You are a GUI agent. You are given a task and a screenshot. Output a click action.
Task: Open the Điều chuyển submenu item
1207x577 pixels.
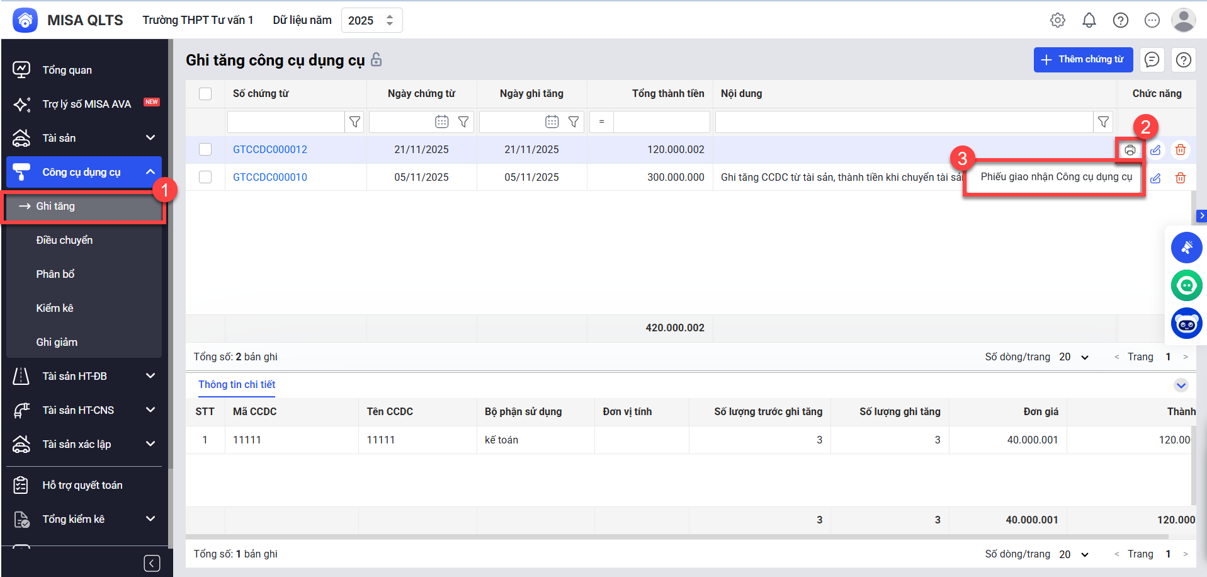point(64,240)
